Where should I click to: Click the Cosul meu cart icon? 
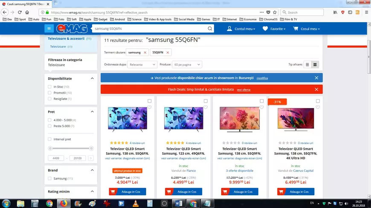[x=296, y=28]
